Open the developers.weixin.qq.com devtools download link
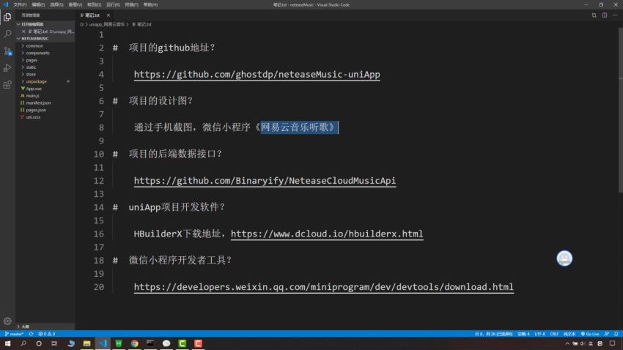The image size is (623, 350). [x=323, y=287]
